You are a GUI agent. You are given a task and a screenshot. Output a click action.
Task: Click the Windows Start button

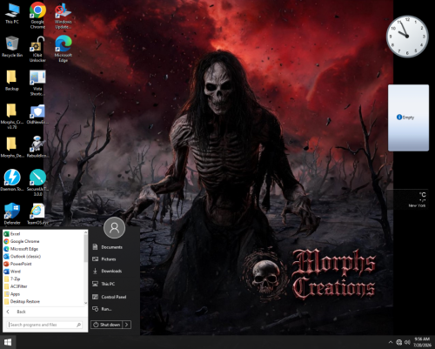pyautogui.click(x=8, y=342)
